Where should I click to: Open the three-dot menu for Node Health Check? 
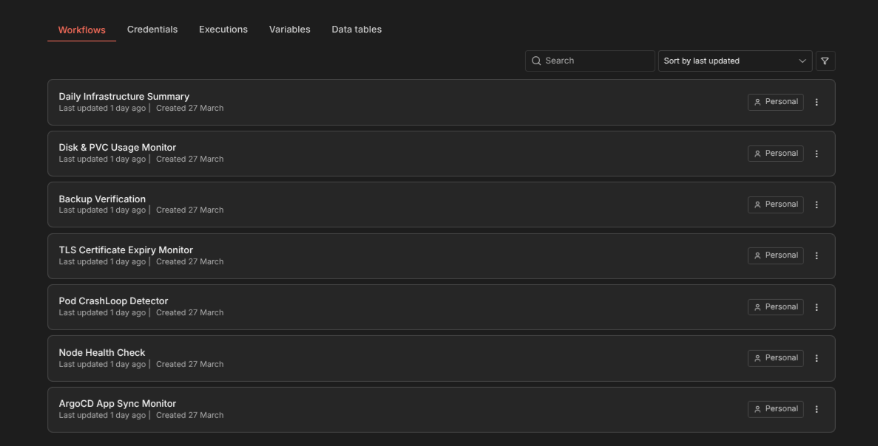coord(816,357)
